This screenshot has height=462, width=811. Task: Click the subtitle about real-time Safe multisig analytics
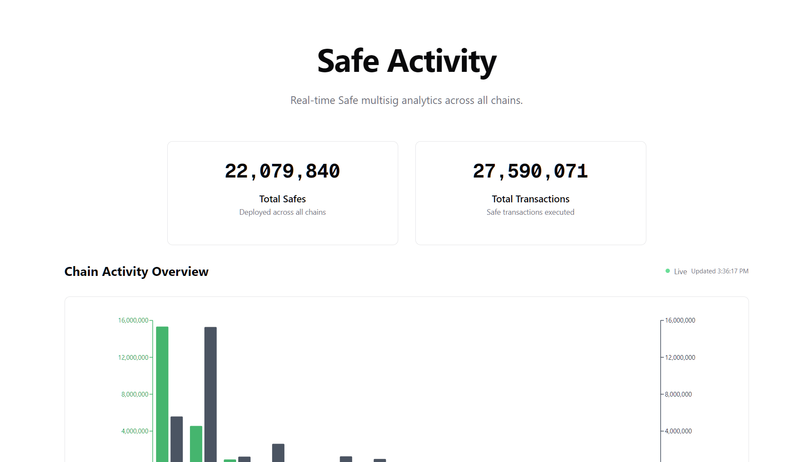pos(406,100)
